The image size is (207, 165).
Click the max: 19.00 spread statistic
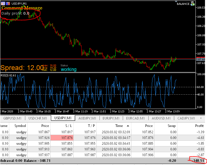click(49, 65)
